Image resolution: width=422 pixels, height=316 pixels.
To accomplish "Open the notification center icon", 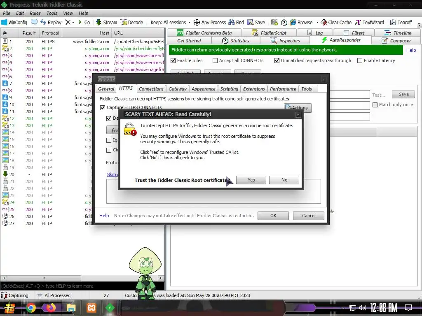I will click(408, 308).
